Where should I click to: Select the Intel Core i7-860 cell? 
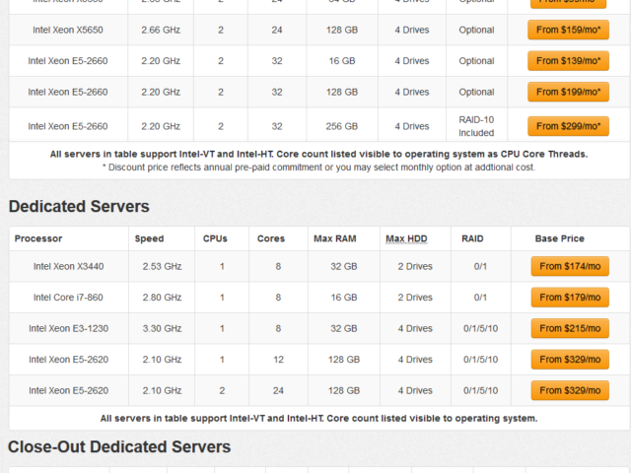68,298
